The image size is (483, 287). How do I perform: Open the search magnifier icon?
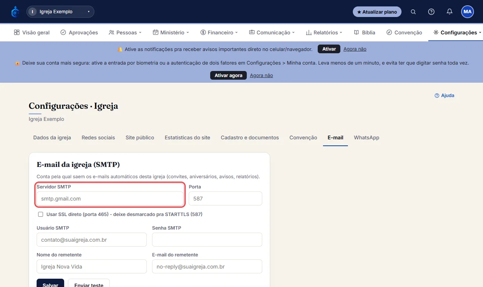pos(413,12)
